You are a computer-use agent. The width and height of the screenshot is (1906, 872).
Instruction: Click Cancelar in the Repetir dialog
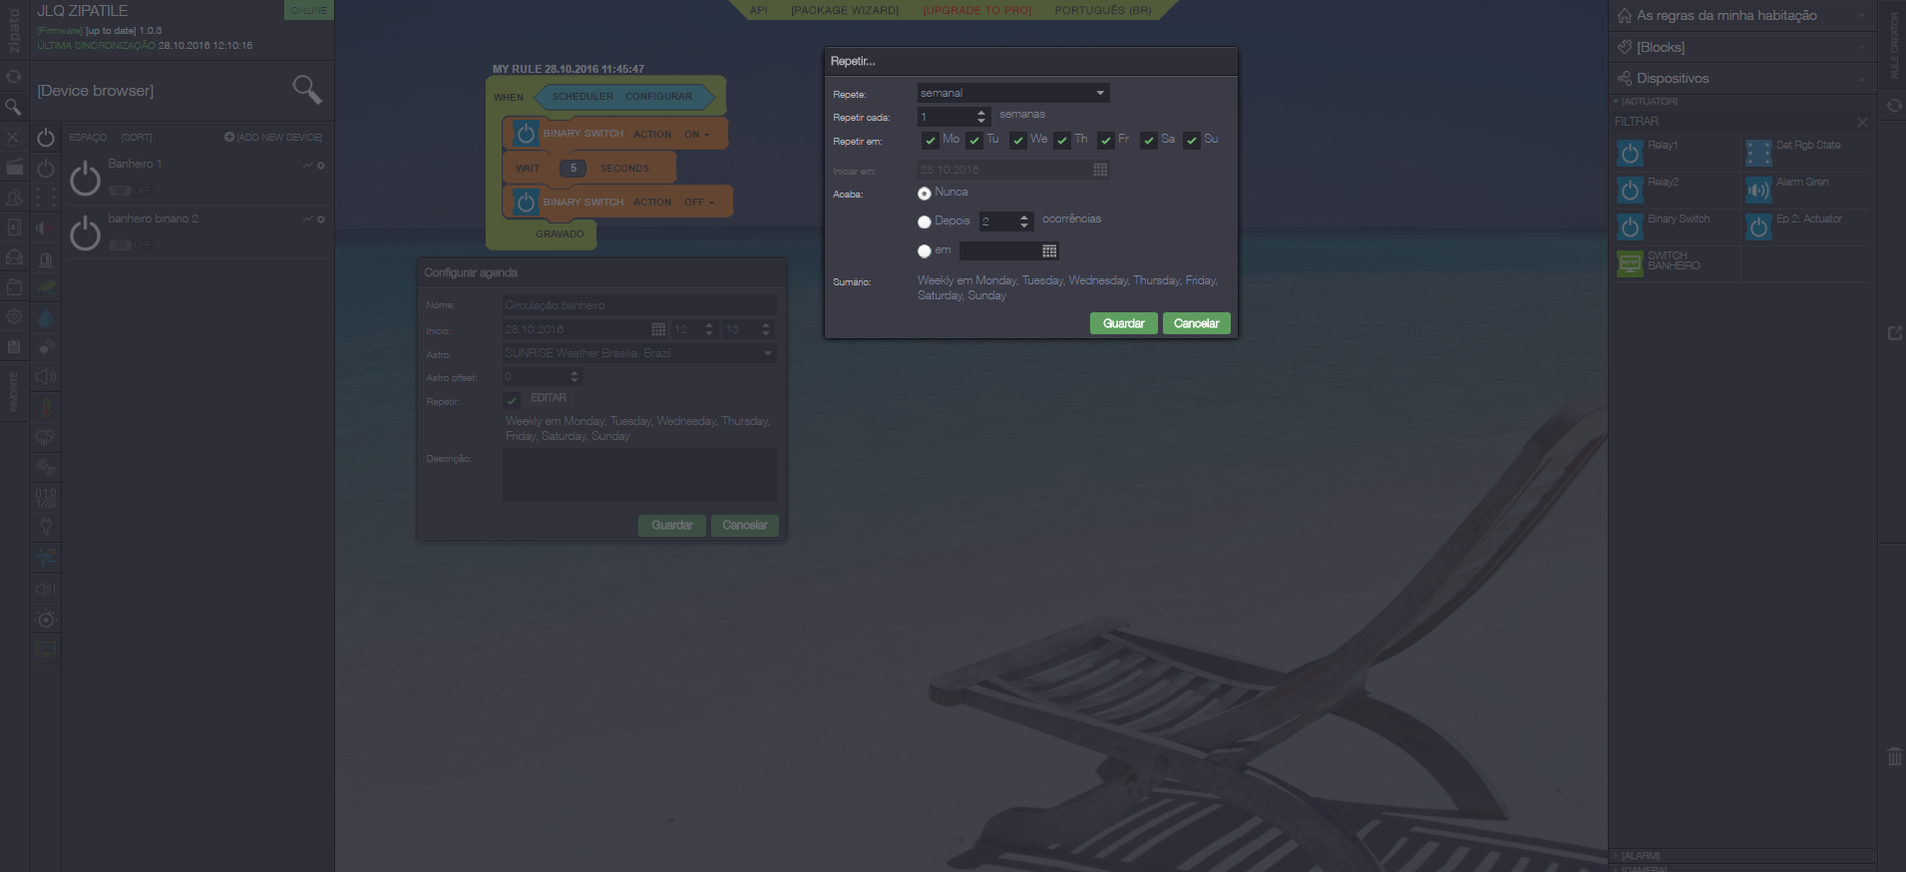tap(1196, 323)
